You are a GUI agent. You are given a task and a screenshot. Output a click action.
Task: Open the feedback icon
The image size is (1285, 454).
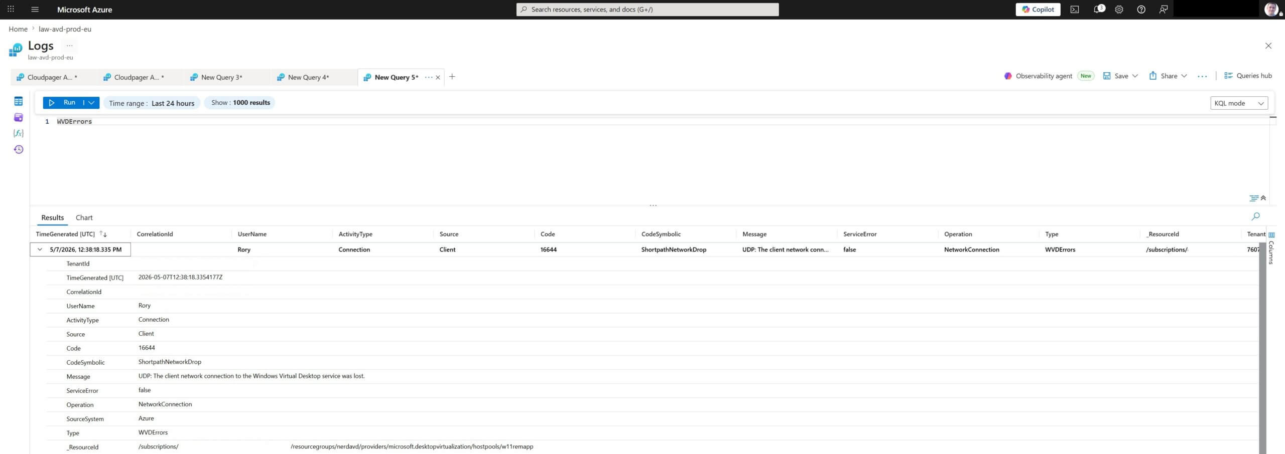point(1163,9)
